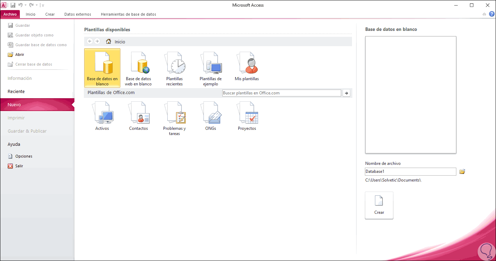The width and height of the screenshot is (496, 261).
Task: Go back with the templates back arrow
Action: tap(90, 41)
